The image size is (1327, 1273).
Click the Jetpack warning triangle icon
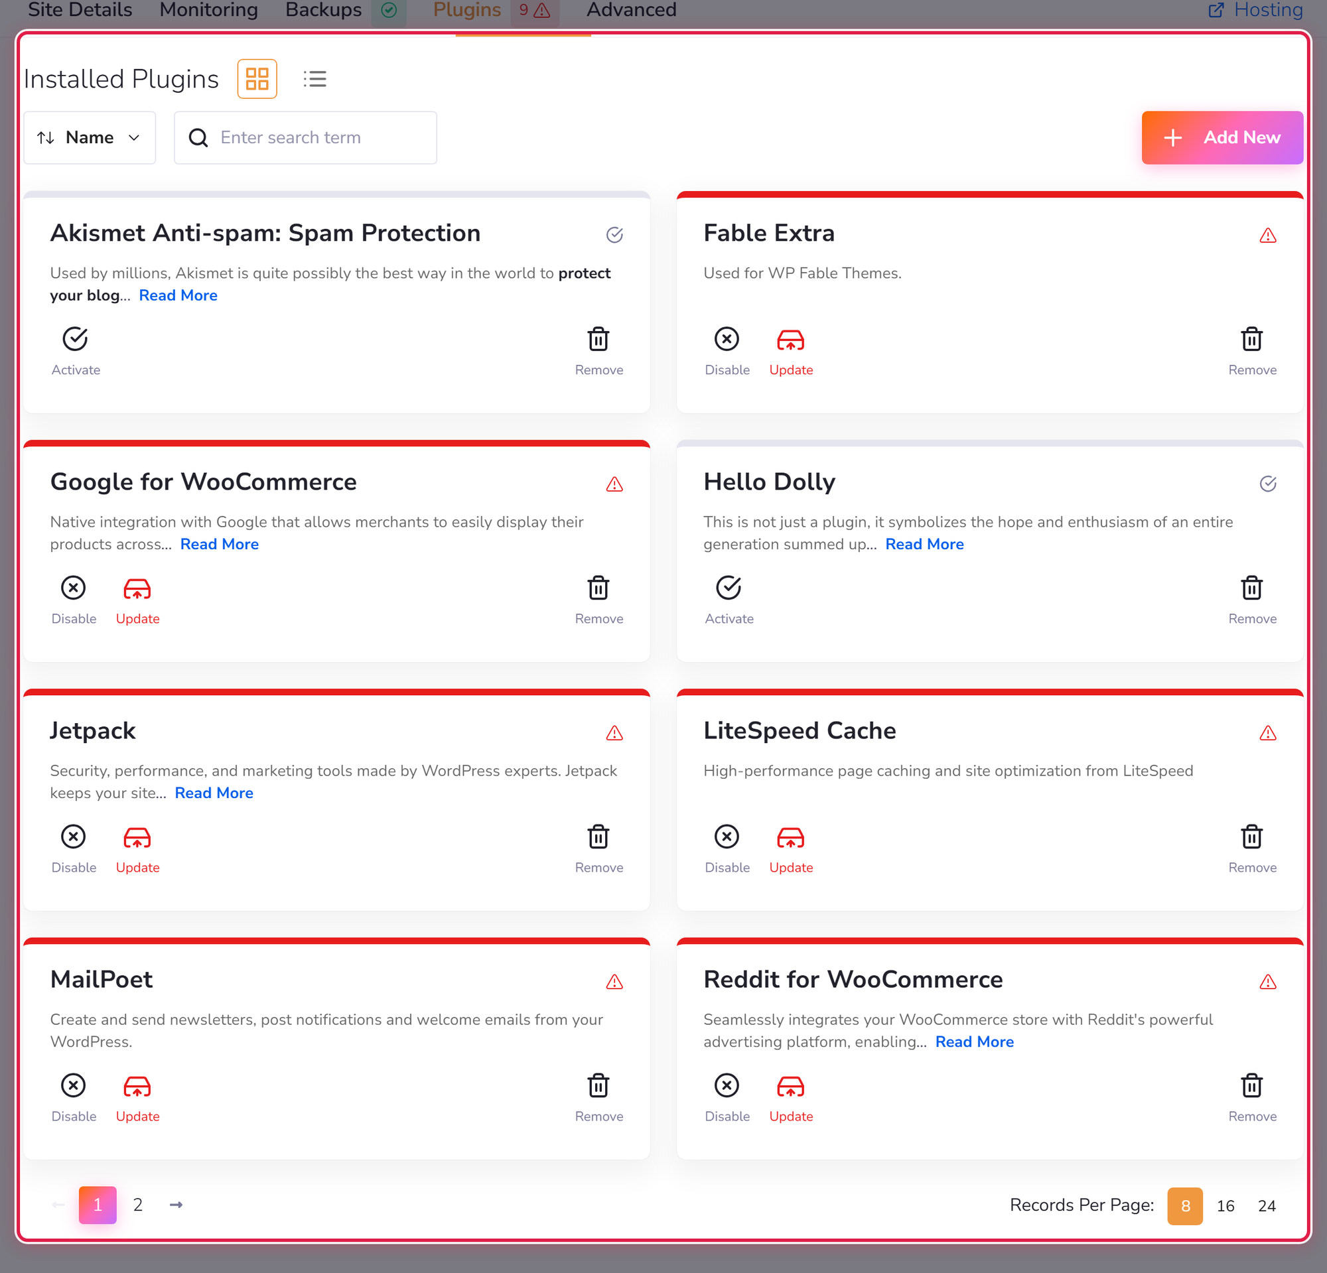614,733
